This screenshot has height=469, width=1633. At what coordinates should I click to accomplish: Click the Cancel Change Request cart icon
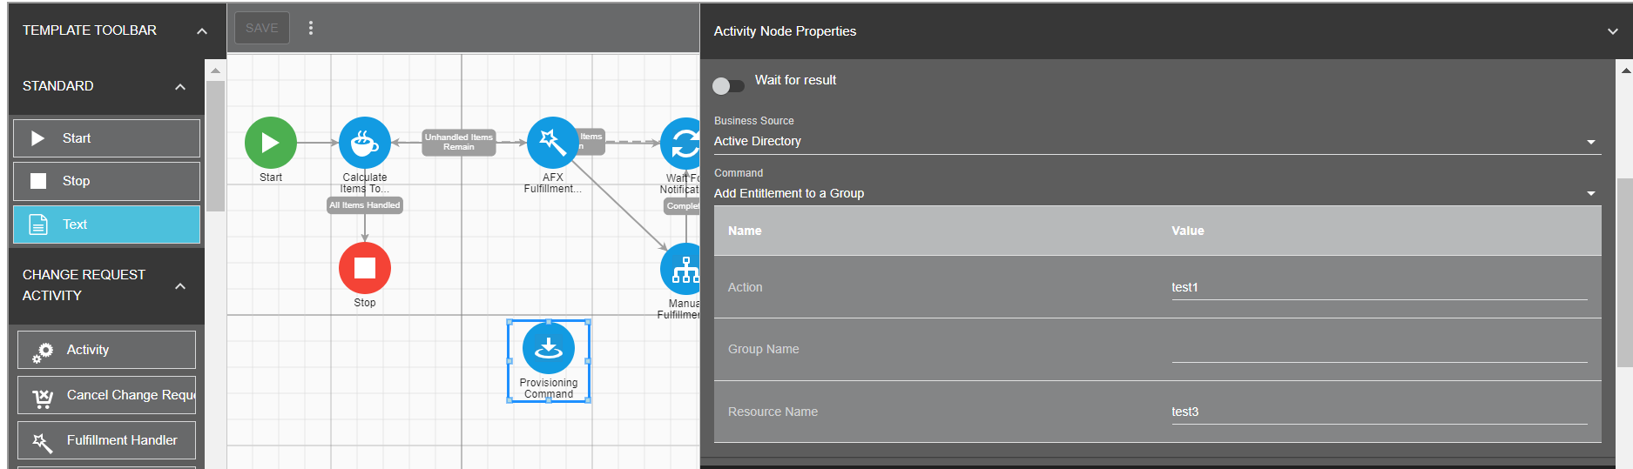[x=42, y=398]
